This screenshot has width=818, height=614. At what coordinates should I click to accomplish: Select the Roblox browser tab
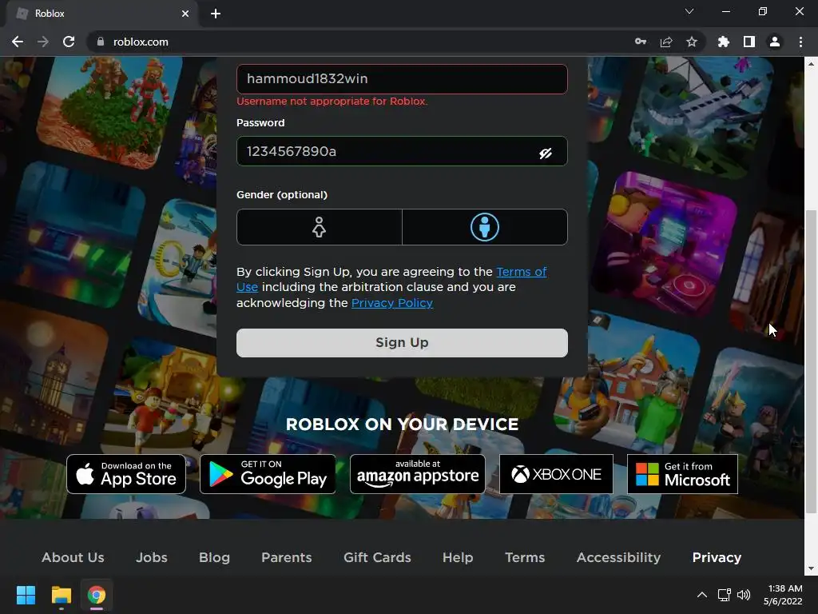click(x=102, y=14)
